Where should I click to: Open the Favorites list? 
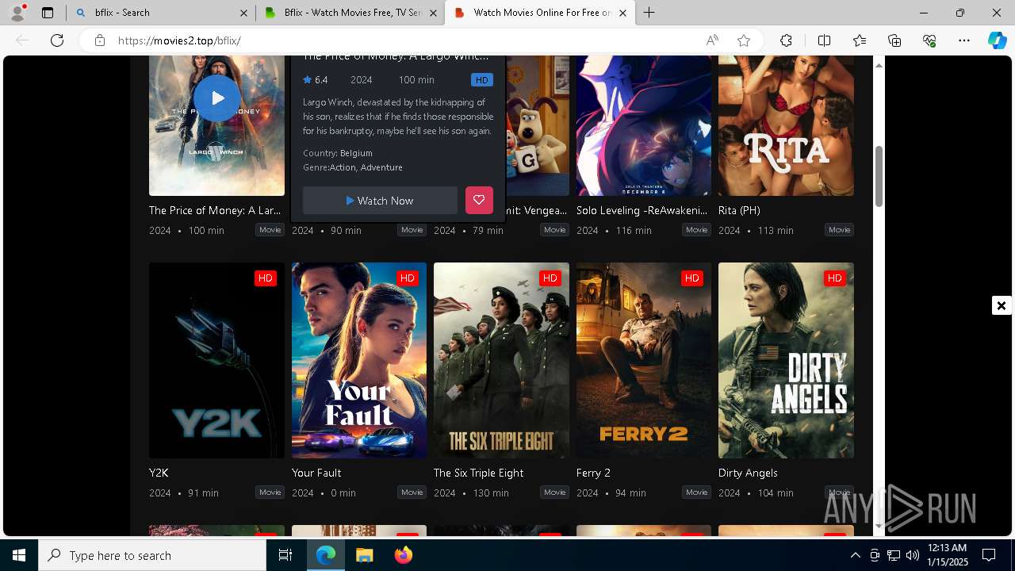[860, 40]
